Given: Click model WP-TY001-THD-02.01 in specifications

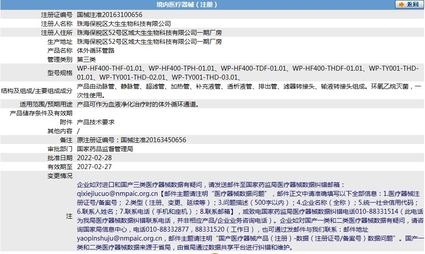Looking at the screenshot, I should pos(132,77).
